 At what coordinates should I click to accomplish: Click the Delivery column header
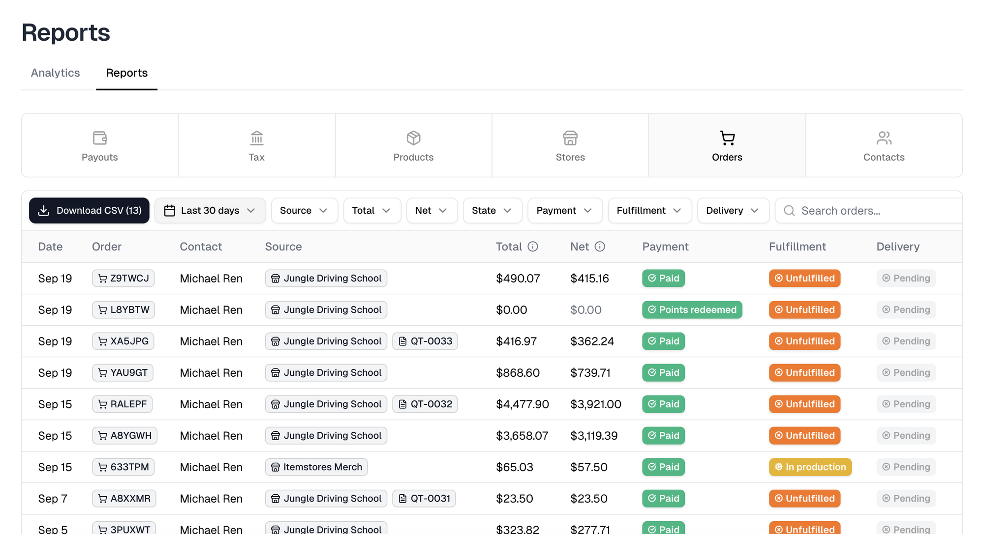898,247
